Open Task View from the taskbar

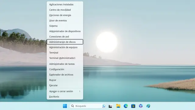click(110, 106)
